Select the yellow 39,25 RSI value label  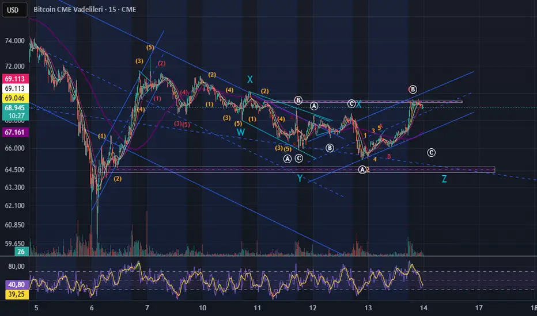pyautogui.click(x=14, y=294)
